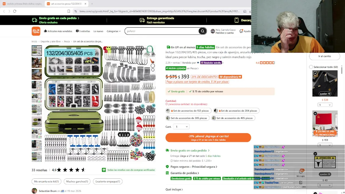Click the red flag product in cart

[x=325, y=124]
